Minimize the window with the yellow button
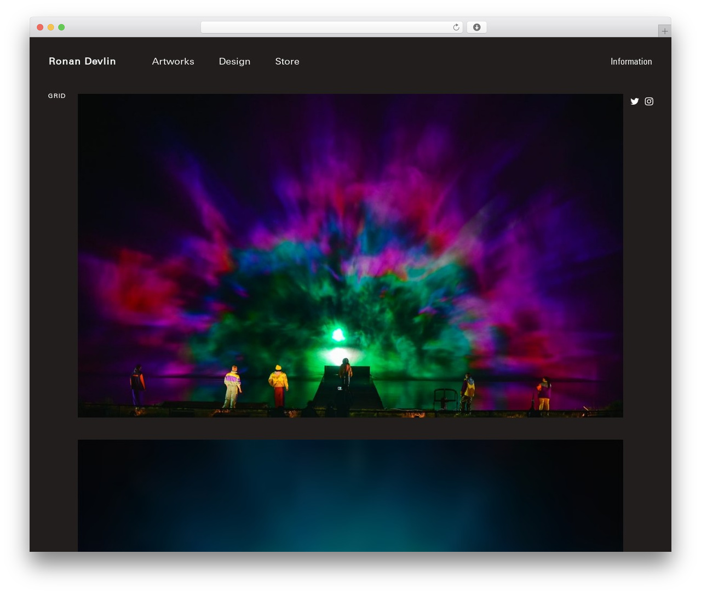701x594 pixels. tap(51, 27)
